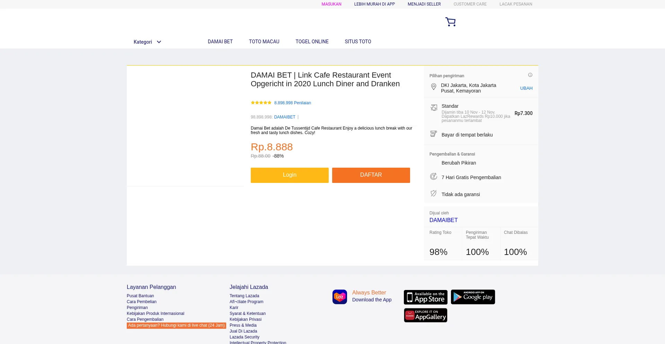This screenshot has width=665, height=344.
Task: Click the 7-day free return icon
Action: coord(433,176)
